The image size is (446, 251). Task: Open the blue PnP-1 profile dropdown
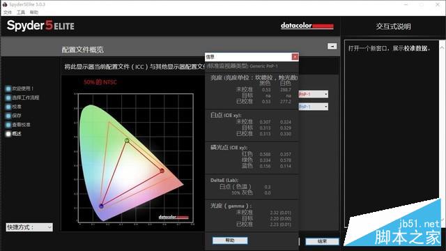pyautogui.click(x=313, y=107)
